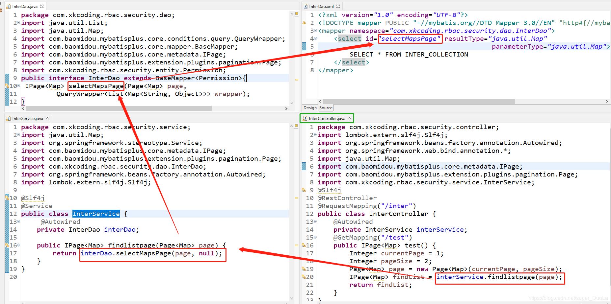Click the highlighted InterService class name

click(x=96, y=214)
